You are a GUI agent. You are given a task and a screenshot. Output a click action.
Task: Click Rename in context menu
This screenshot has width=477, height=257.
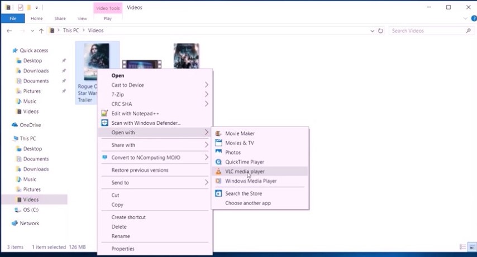point(155,236)
